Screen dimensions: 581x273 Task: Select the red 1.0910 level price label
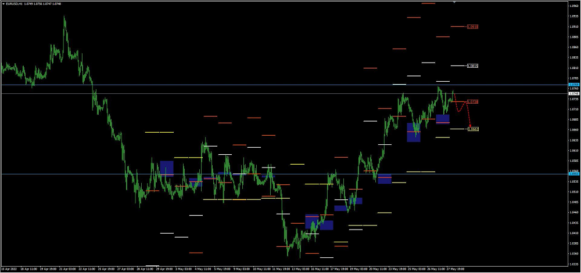pyautogui.click(x=473, y=27)
